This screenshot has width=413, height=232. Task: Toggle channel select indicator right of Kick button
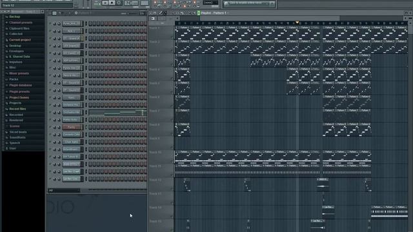86,31
